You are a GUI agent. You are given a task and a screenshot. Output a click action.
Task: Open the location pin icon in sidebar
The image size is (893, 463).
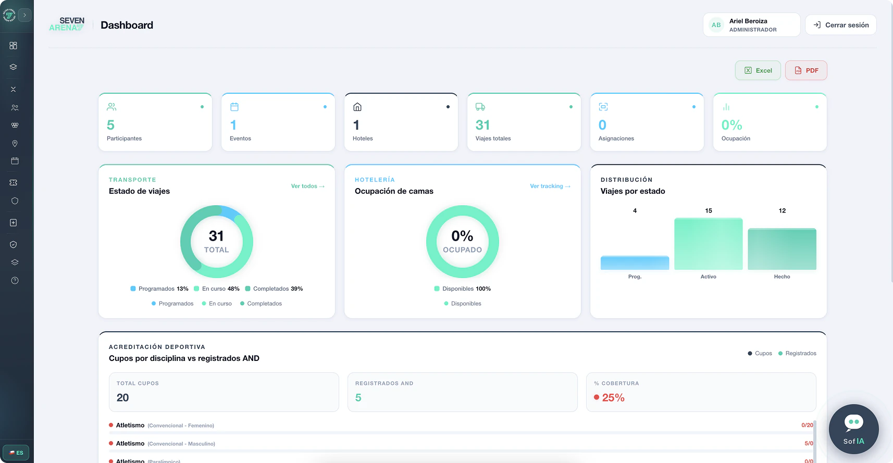(15, 144)
